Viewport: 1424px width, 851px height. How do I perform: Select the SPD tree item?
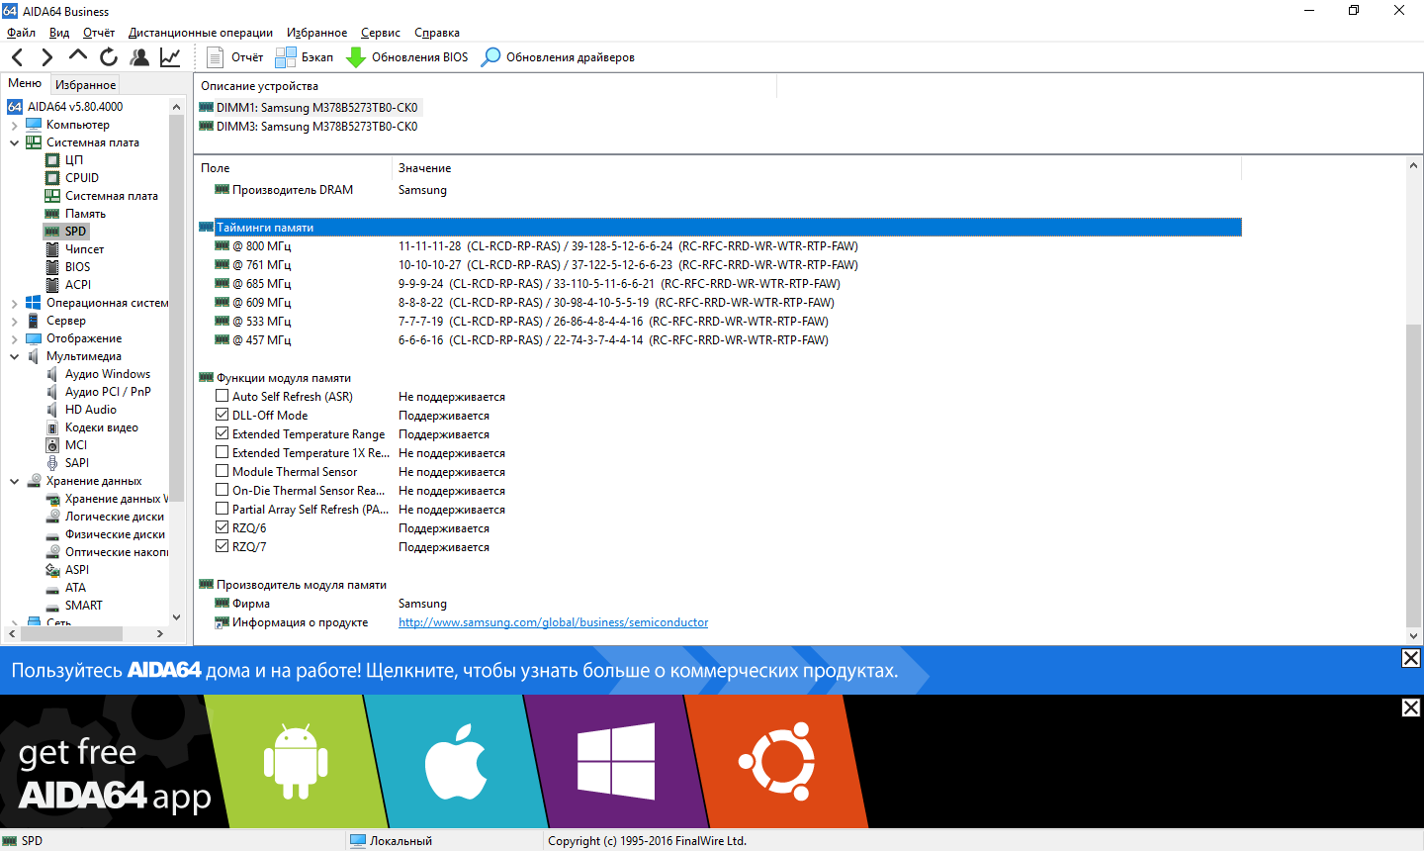point(76,232)
